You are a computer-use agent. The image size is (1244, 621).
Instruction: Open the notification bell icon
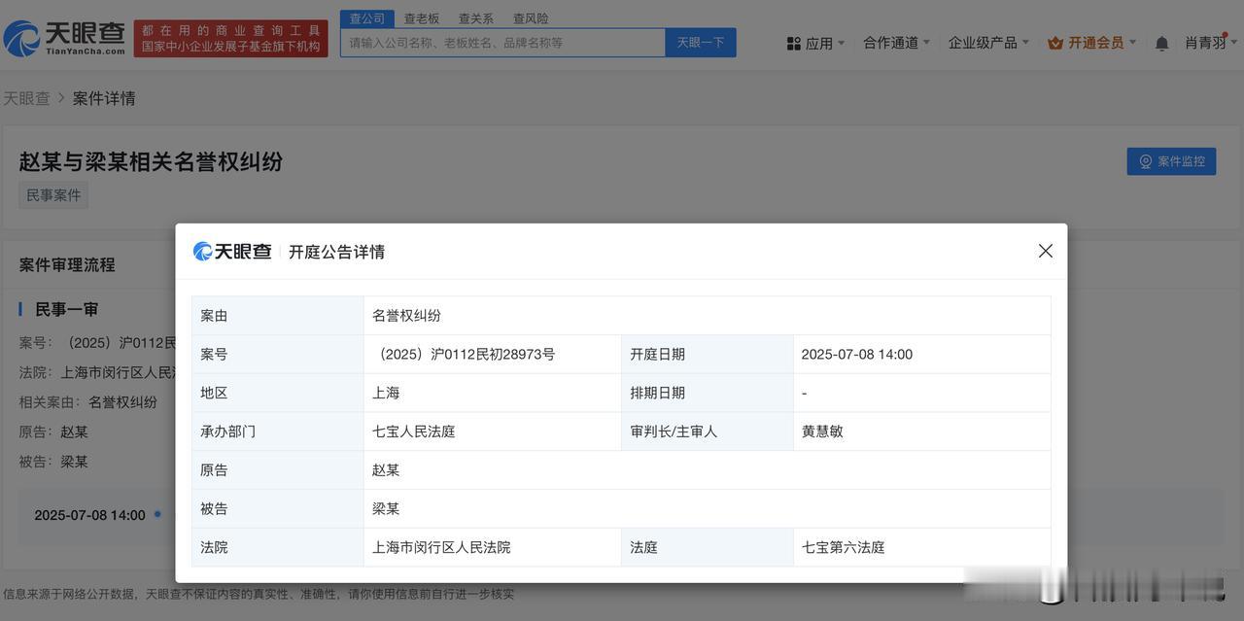coord(1161,43)
